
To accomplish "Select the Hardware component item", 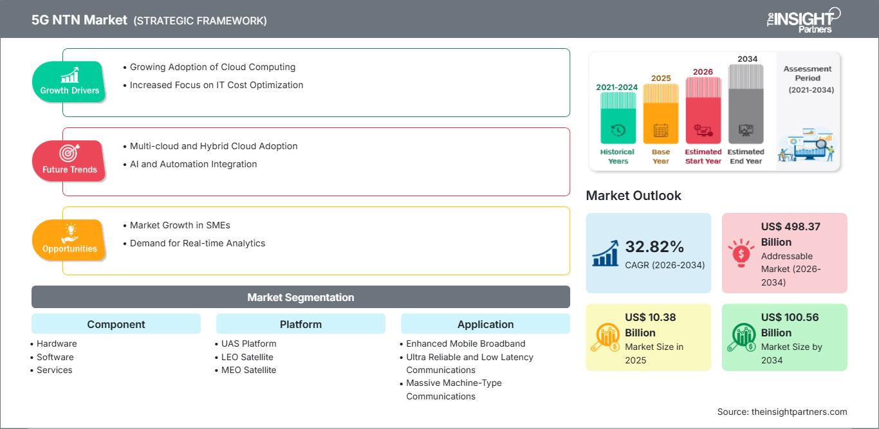I will click(57, 343).
